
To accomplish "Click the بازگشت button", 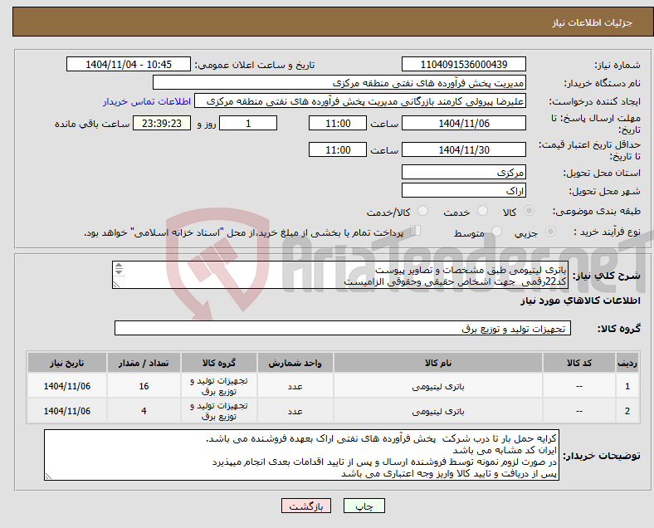I will (x=306, y=506).
